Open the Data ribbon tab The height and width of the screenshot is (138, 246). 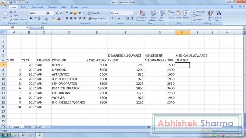[x=64, y=7]
